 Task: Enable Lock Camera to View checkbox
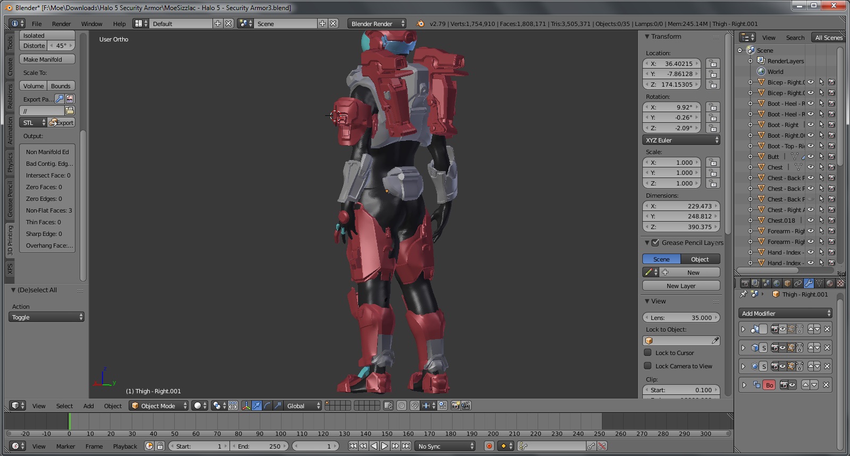648,366
